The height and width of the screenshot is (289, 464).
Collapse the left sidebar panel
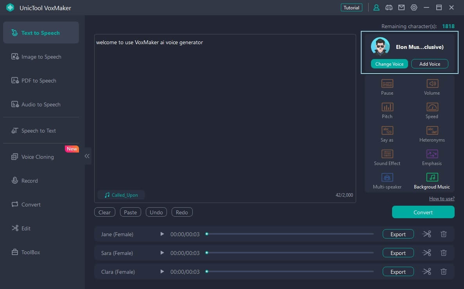(87, 156)
